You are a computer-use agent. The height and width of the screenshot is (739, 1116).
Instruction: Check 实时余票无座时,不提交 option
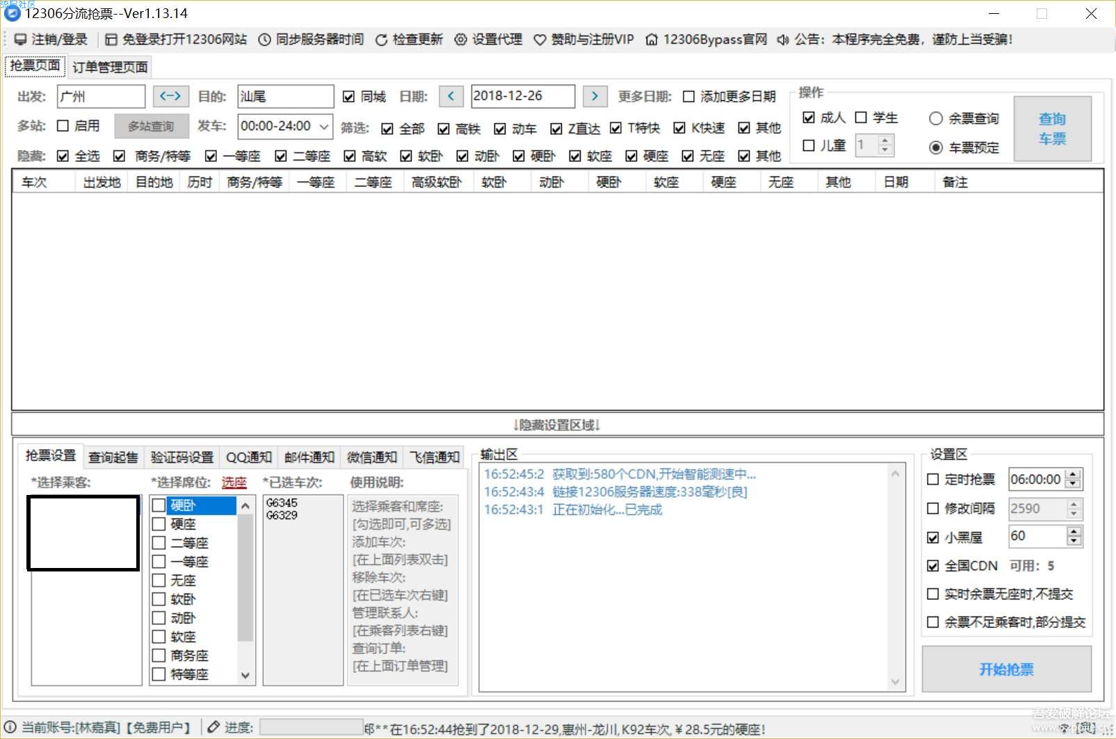coord(933,594)
